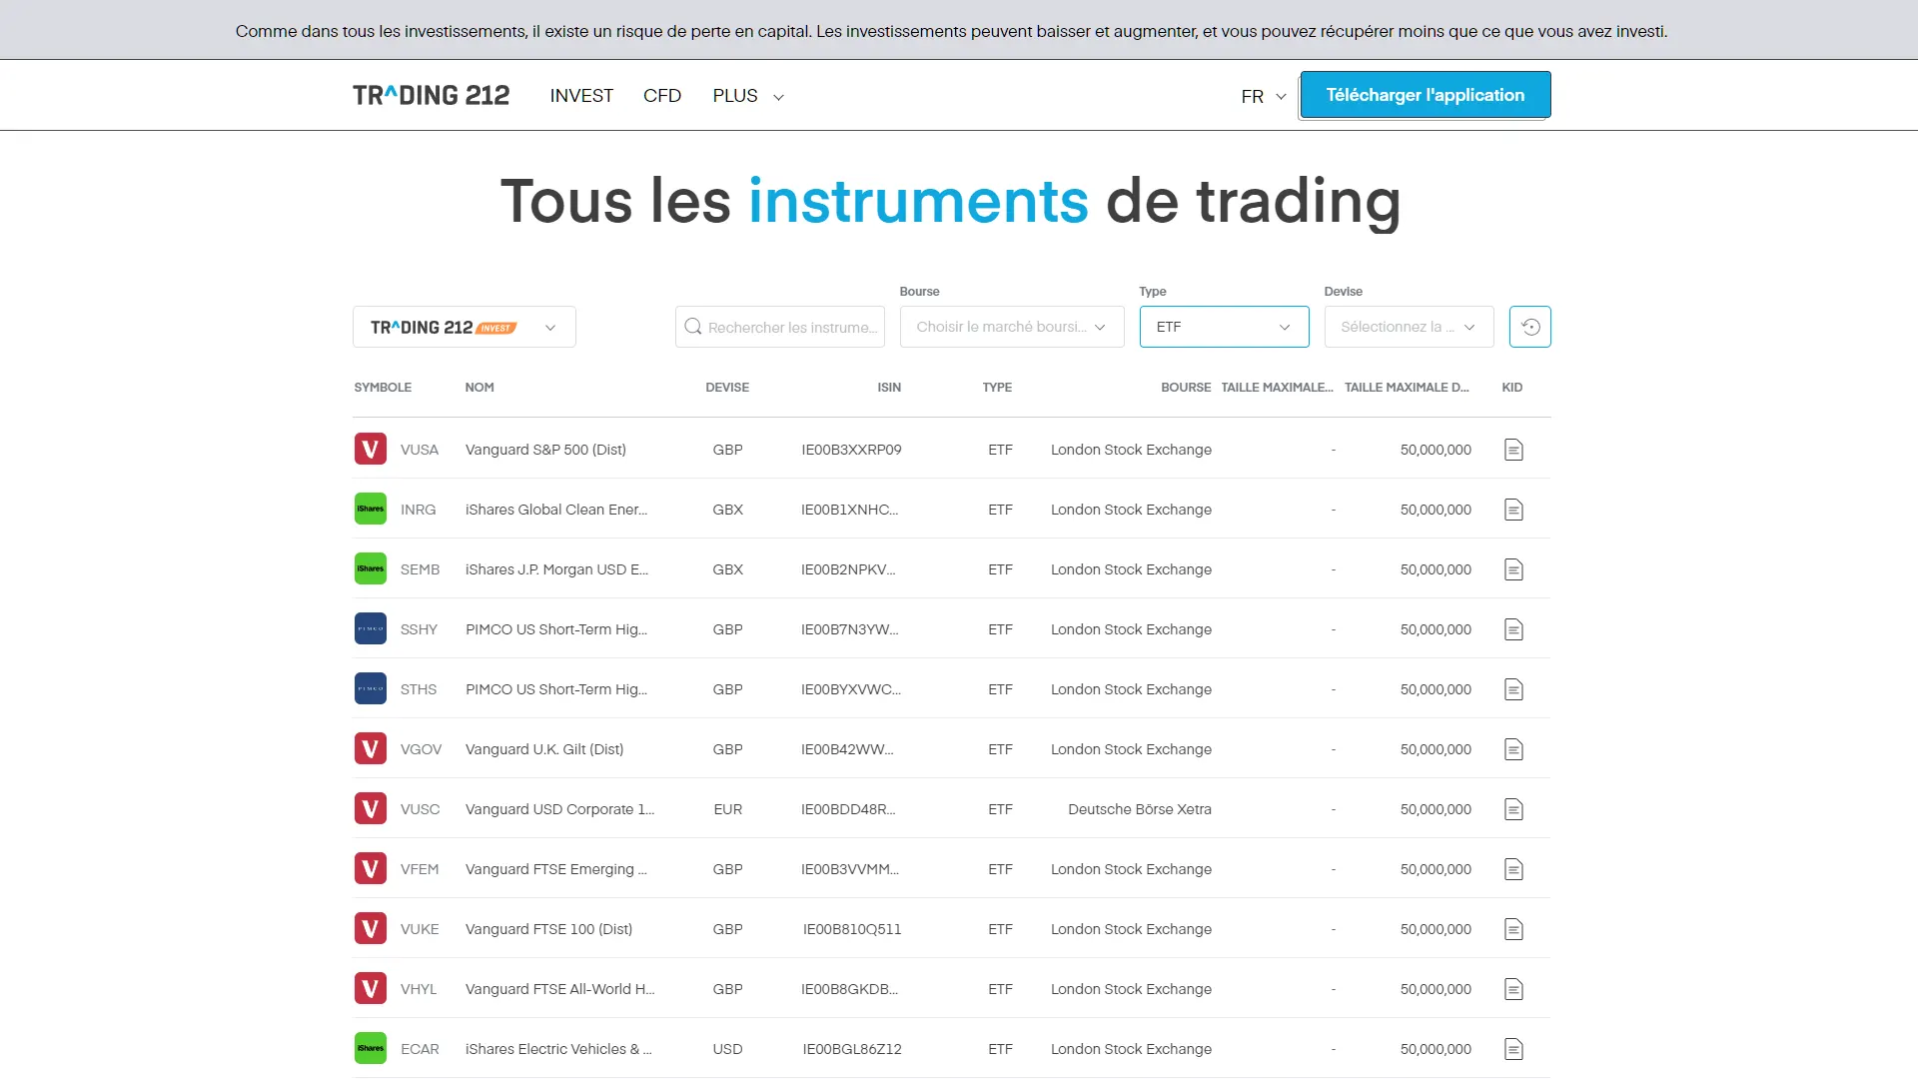Click Deutsche Börse Xetra exchange cell
Viewport: 1918px width, 1079px height.
[1140, 809]
